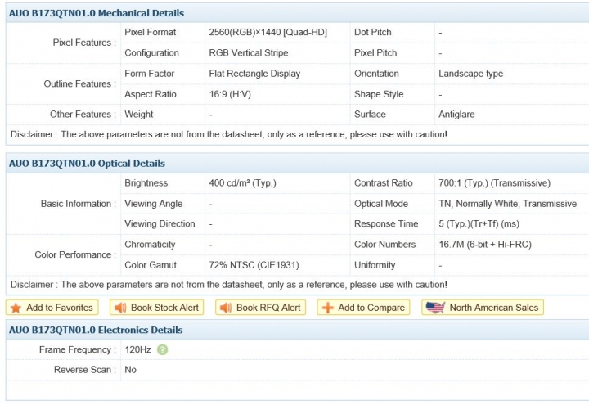Click the Other Features row header
Screen dimensions: 589x405
click(x=83, y=115)
